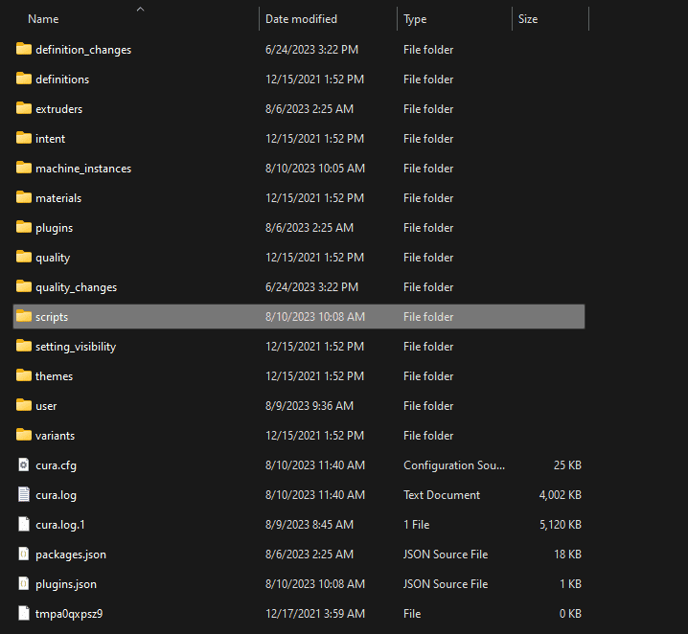Click the themes folder icon
The image size is (688, 634).
pos(24,375)
